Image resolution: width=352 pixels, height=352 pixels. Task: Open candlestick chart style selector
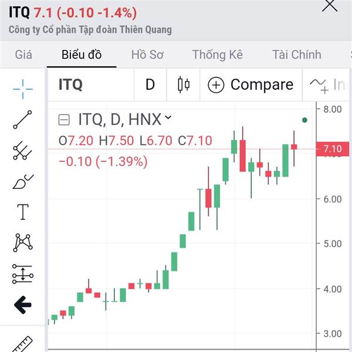coord(184,84)
